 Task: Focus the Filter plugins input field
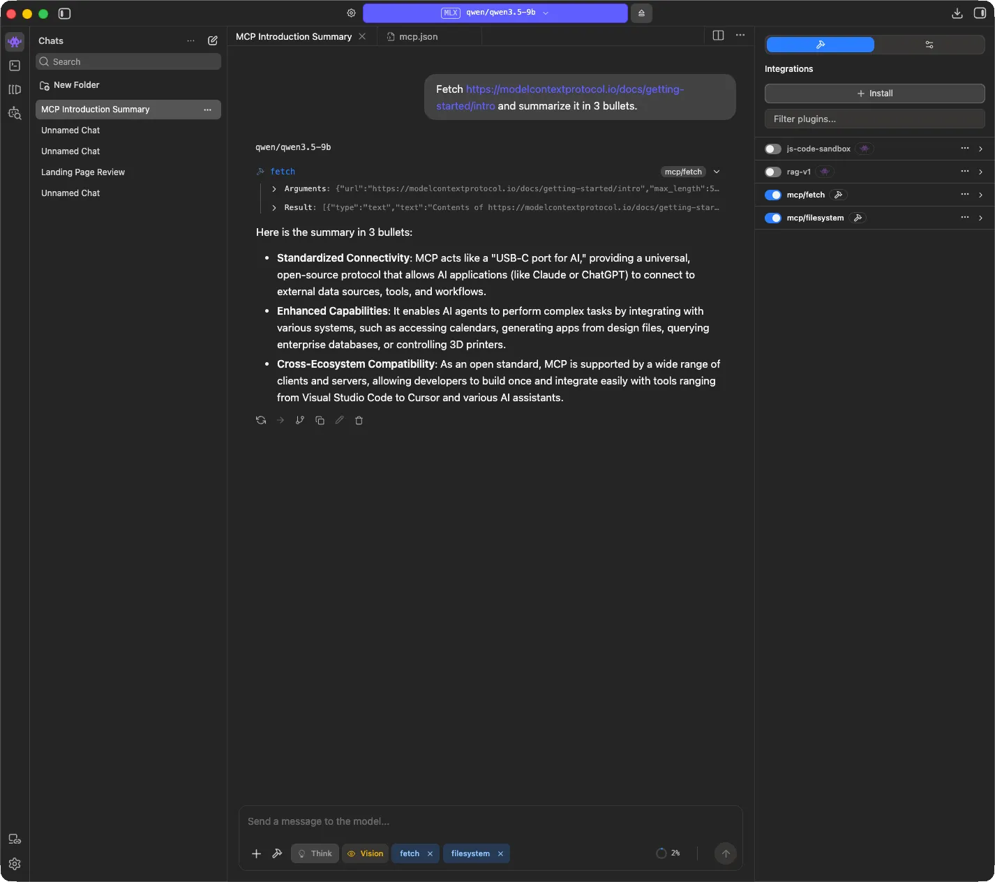coord(875,119)
